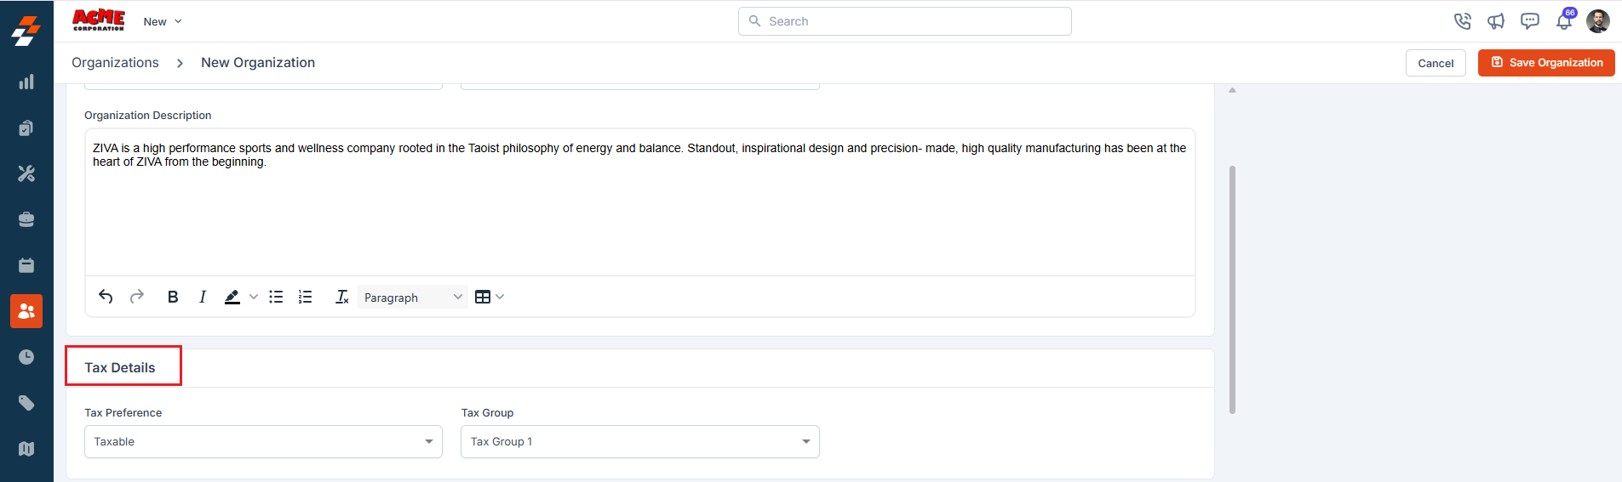
Task: Click the Organization Description label
Action: [148, 116]
